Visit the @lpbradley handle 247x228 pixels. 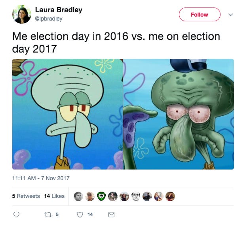click(49, 19)
